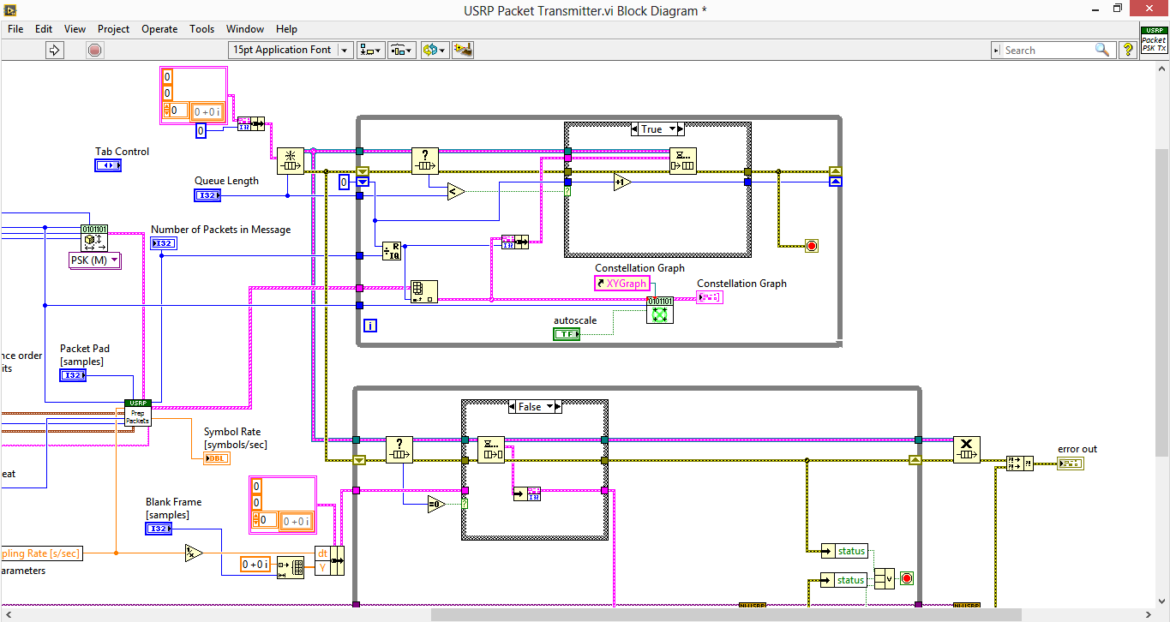1170x622 pixels.
Task: Click the Clean Up Diagram broom icon
Action: tap(464, 50)
